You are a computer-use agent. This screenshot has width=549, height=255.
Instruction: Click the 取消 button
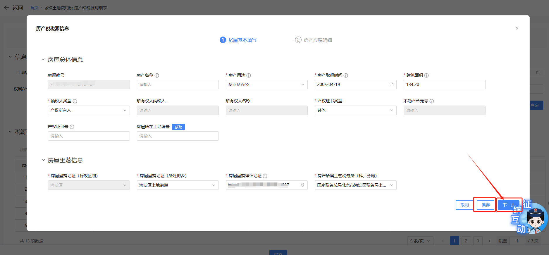coord(464,205)
